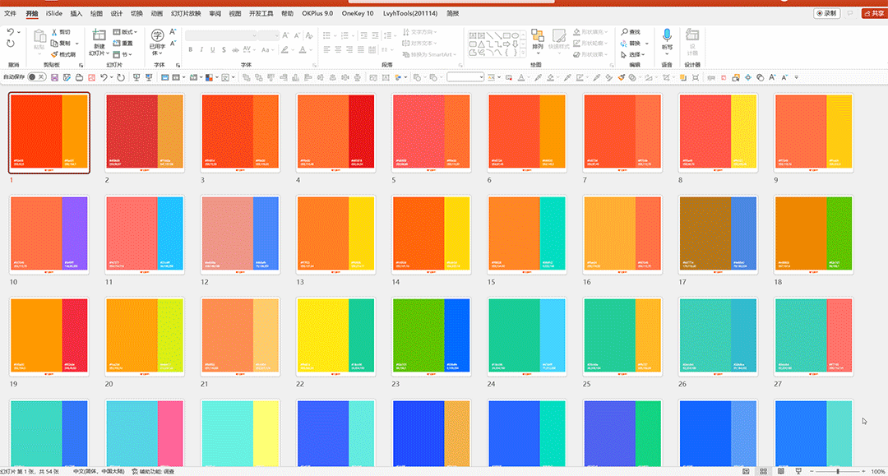This screenshot has width=888, height=476.
Task: Expand the shapes gallery more arrow
Action: pyautogui.click(x=523, y=53)
